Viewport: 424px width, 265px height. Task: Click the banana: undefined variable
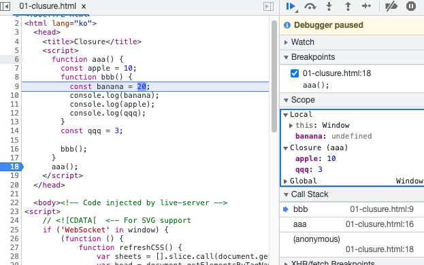(333, 136)
